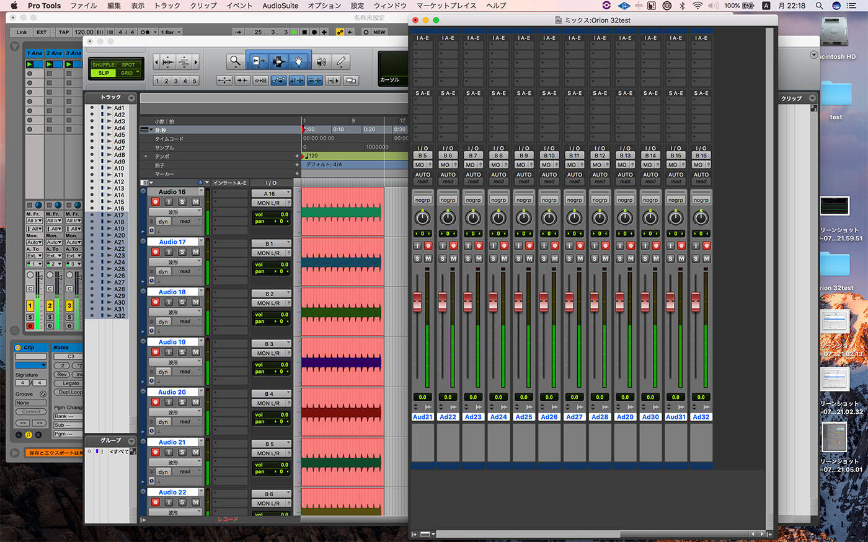Click the audio waveform zoom icon
868x542 pixels.
click(x=168, y=63)
